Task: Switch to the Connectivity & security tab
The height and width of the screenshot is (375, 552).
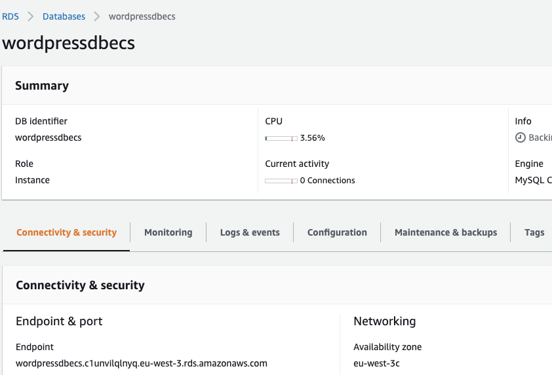Action: pos(66,232)
